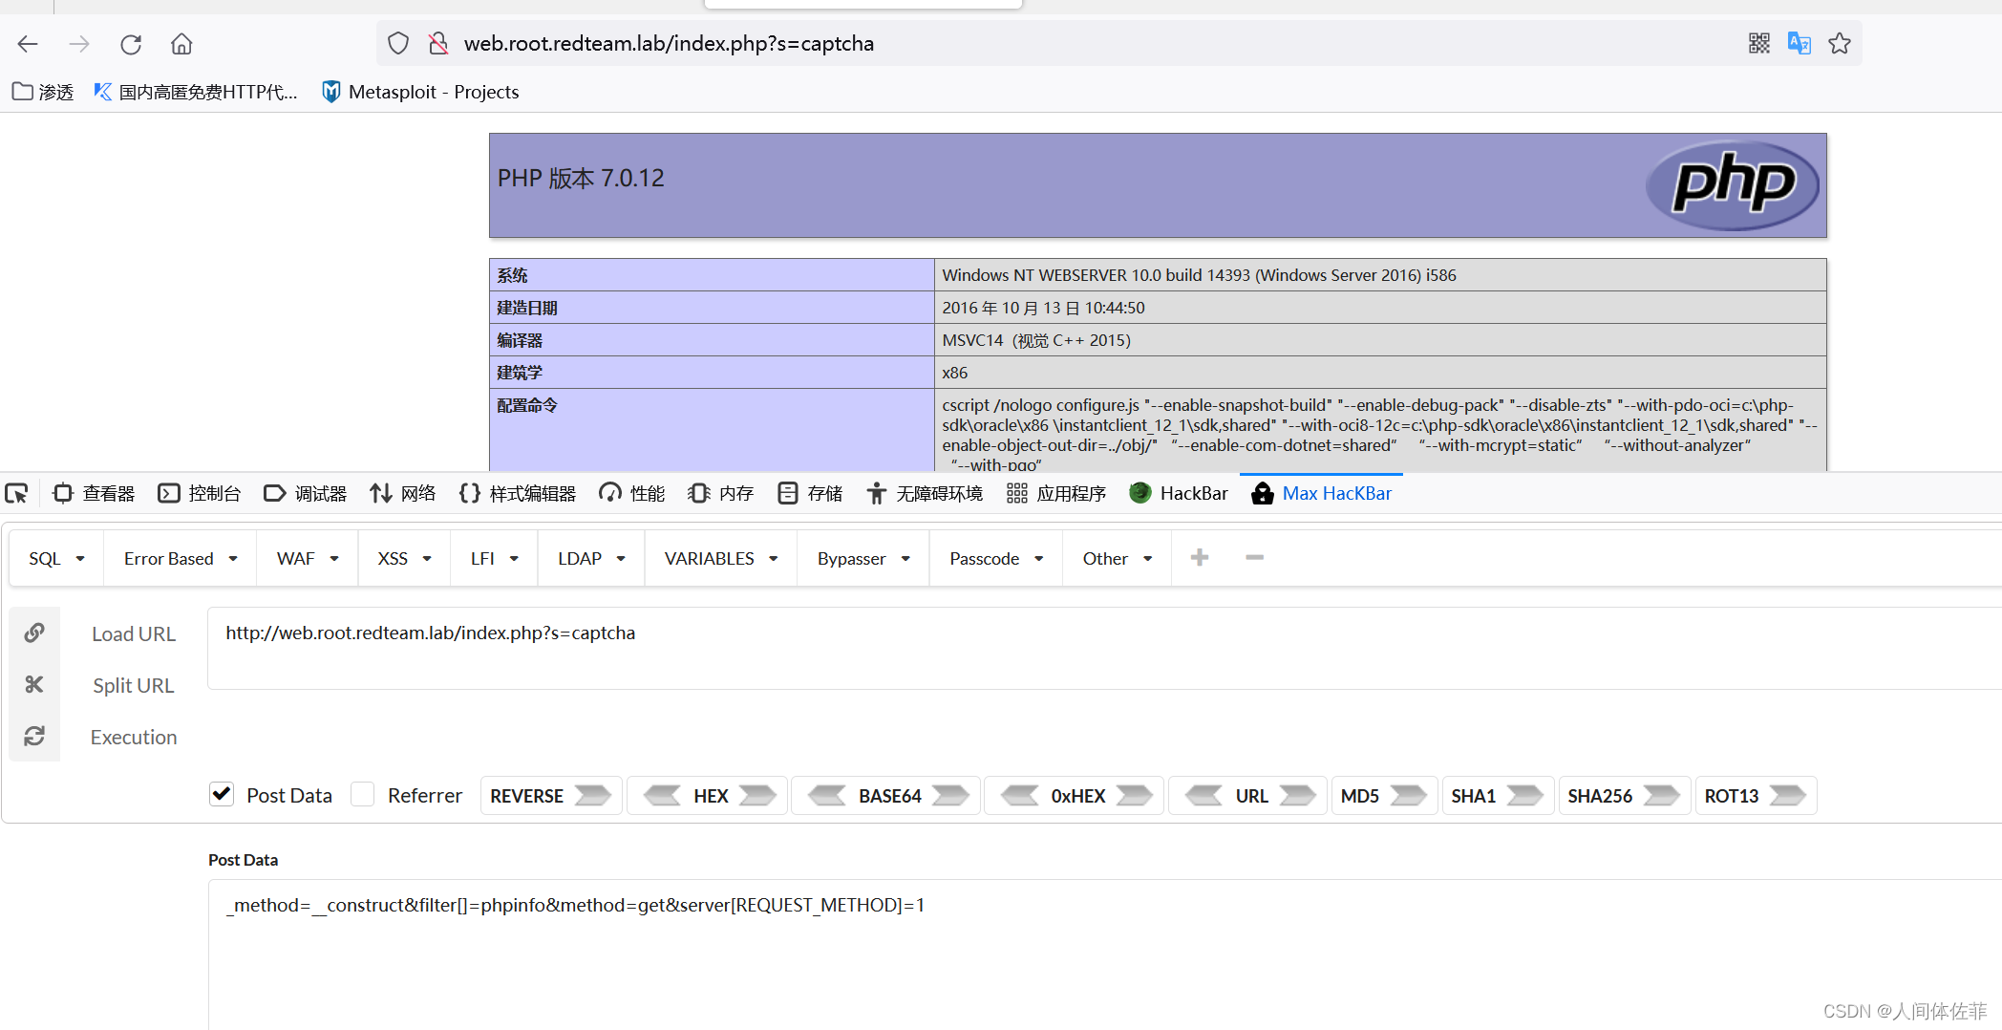This screenshot has width=2002, height=1030.
Task: Click BASE64 decode left arrow
Action: coord(827,796)
